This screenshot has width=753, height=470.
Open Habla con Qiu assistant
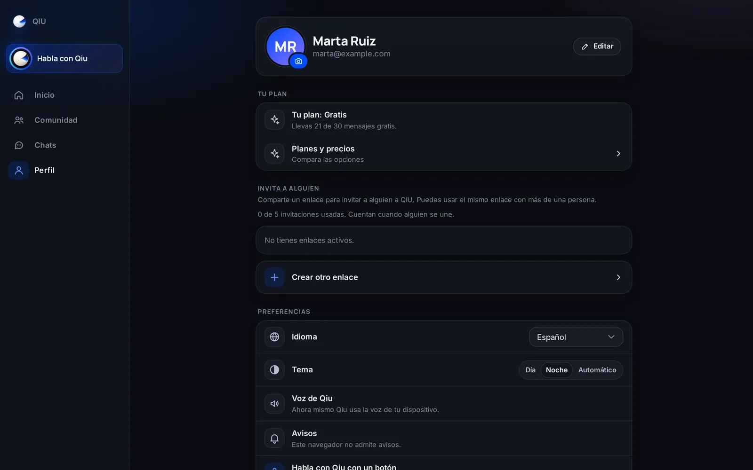[x=64, y=58]
